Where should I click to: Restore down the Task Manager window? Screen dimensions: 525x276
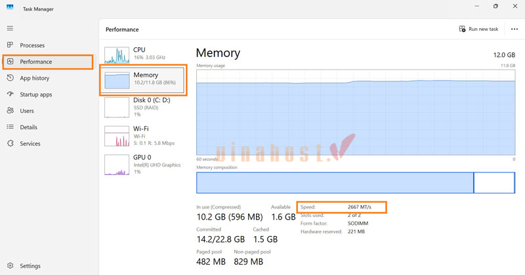coord(495,6)
